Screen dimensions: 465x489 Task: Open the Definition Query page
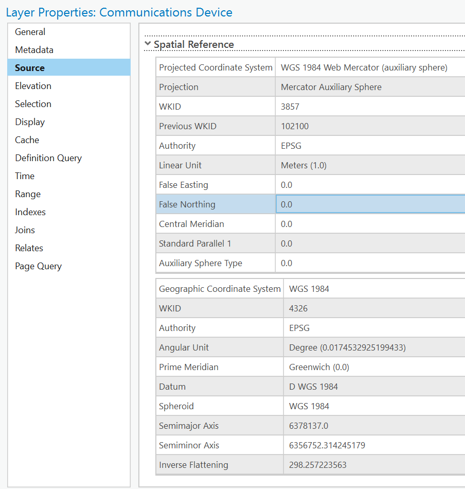(x=48, y=158)
